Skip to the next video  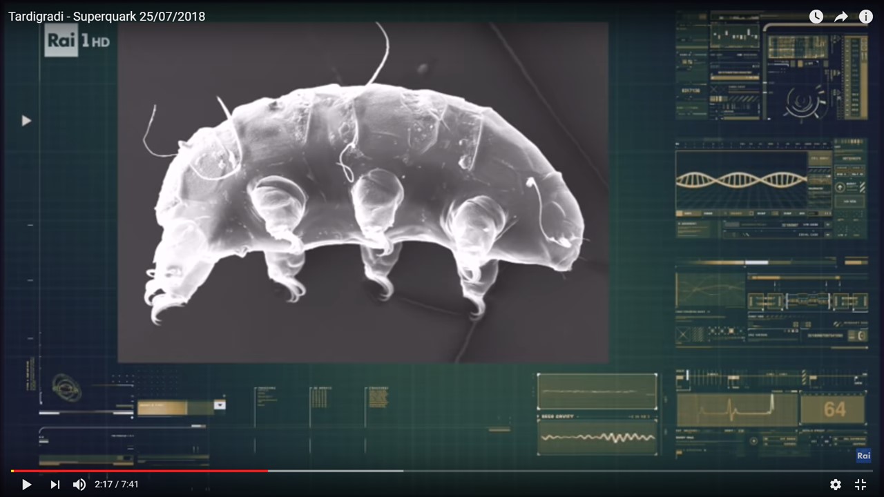[x=55, y=485]
